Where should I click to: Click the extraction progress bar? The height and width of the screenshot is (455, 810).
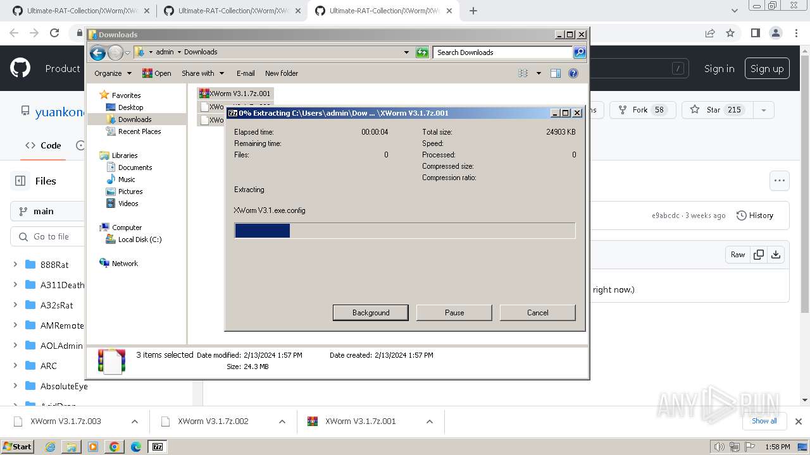(405, 231)
